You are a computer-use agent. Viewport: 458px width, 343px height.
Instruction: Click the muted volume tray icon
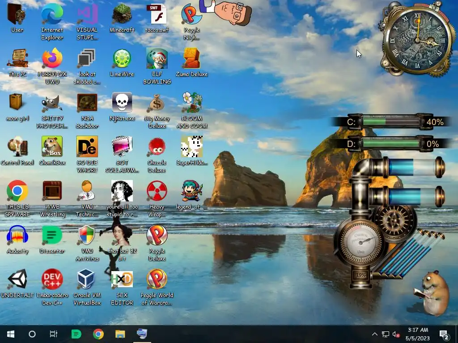pos(396,334)
